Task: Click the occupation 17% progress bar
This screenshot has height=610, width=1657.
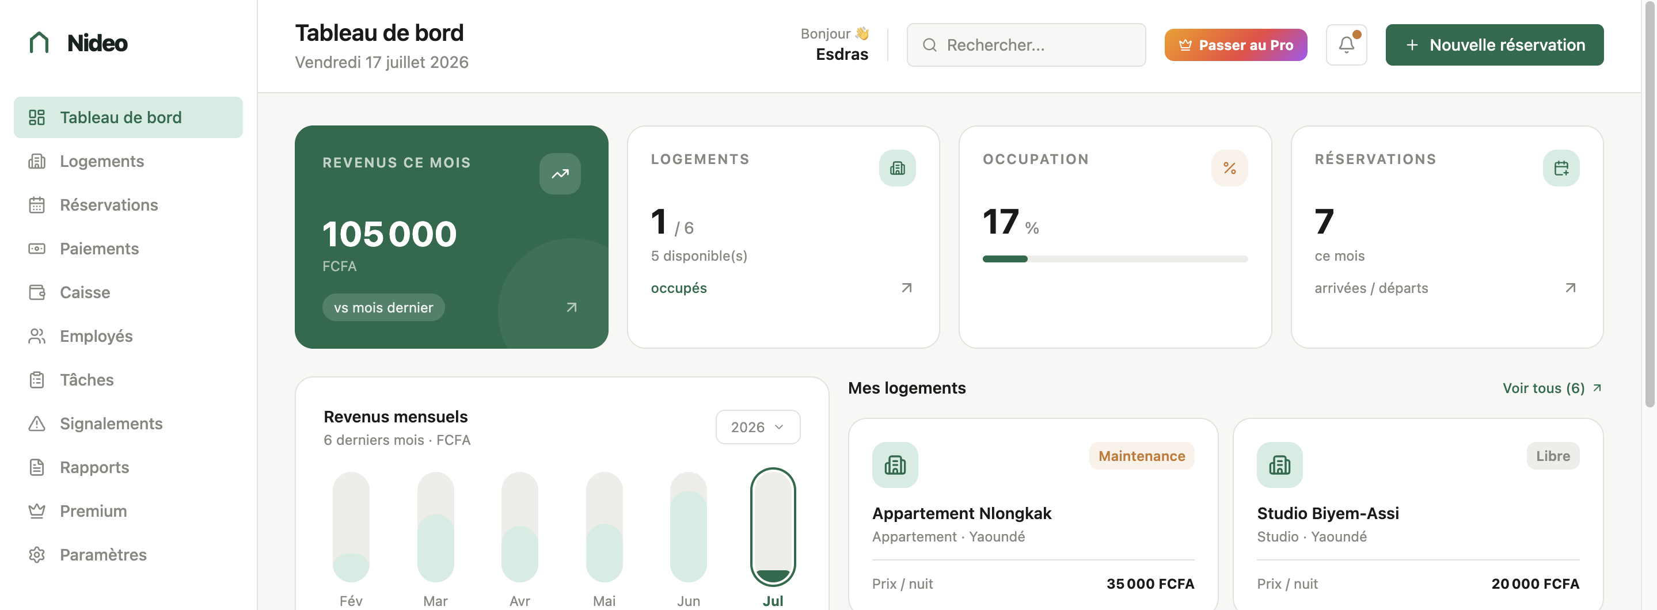Action: pos(1115,258)
